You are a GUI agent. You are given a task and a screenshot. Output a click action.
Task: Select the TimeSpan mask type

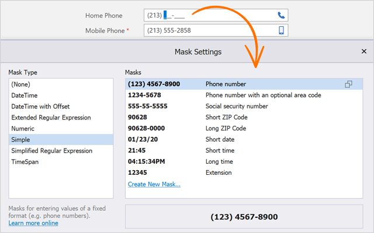pyautogui.click(x=26, y=162)
